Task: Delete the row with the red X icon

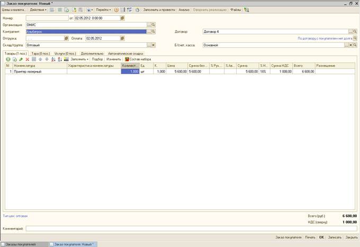Action: coord(28,59)
